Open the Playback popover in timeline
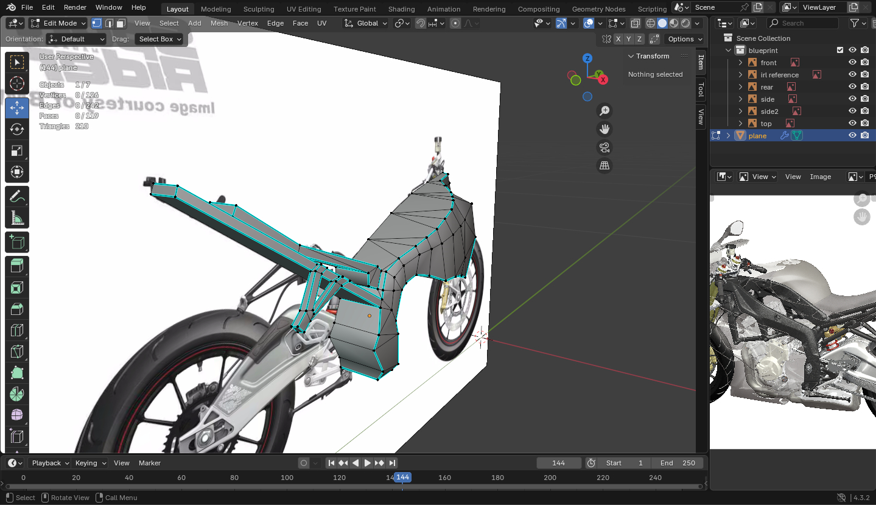Image resolution: width=876 pixels, height=505 pixels. (x=49, y=463)
